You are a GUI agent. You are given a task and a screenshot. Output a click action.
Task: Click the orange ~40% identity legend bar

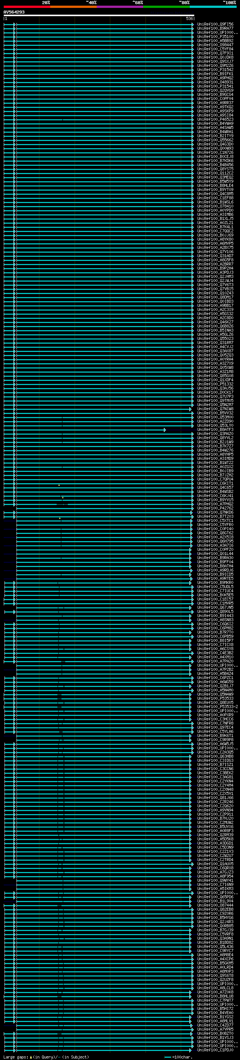tap(73, 7)
